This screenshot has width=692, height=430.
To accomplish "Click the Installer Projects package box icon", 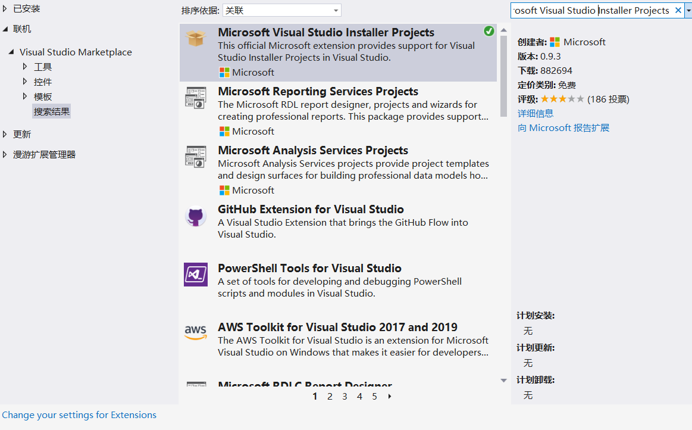I will (x=195, y=38).
